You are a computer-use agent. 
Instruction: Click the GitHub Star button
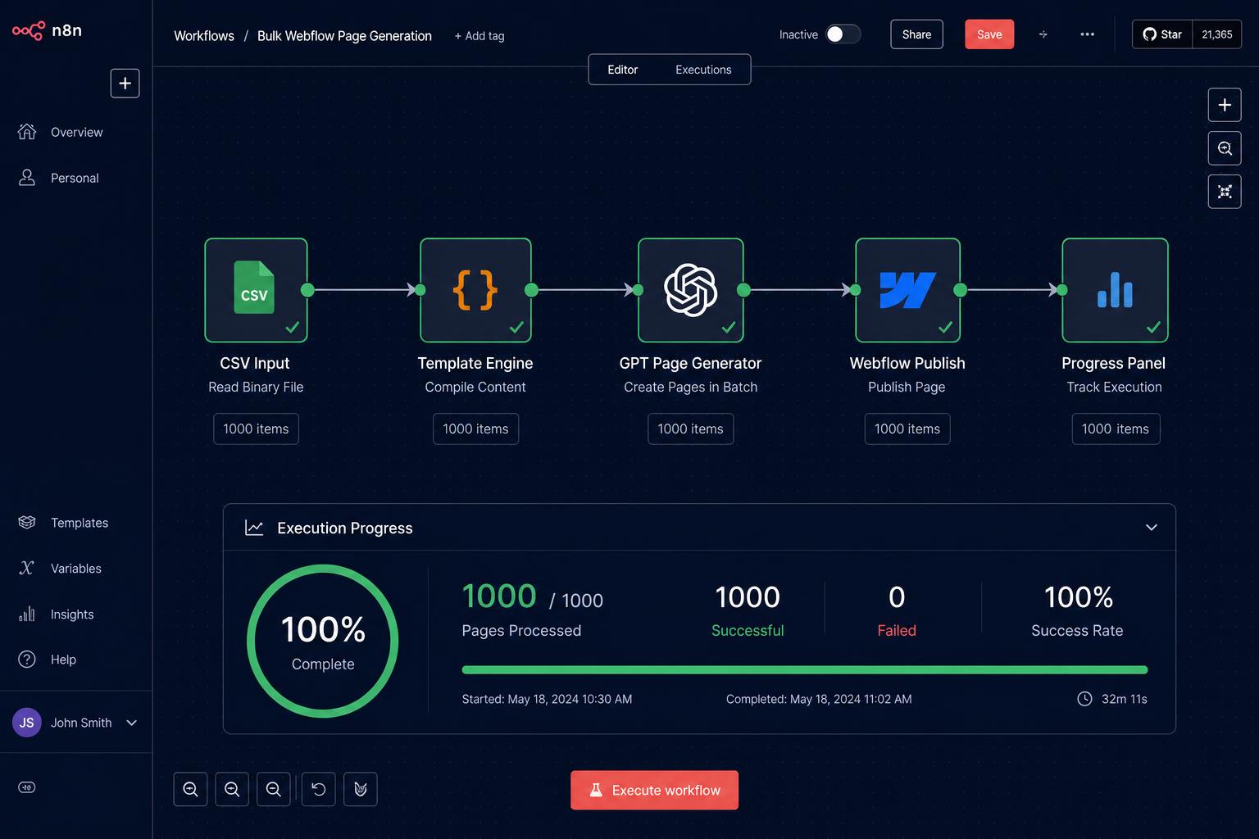[1162, 34]
